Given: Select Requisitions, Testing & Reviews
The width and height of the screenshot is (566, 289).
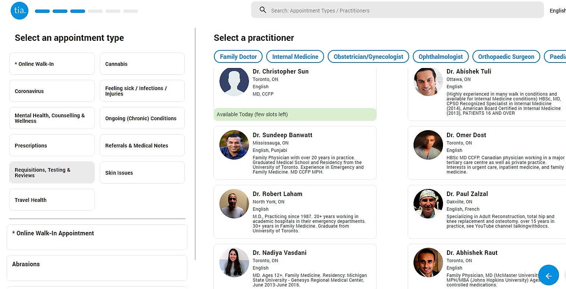Looking at the screenshot, I should [52, 172].
